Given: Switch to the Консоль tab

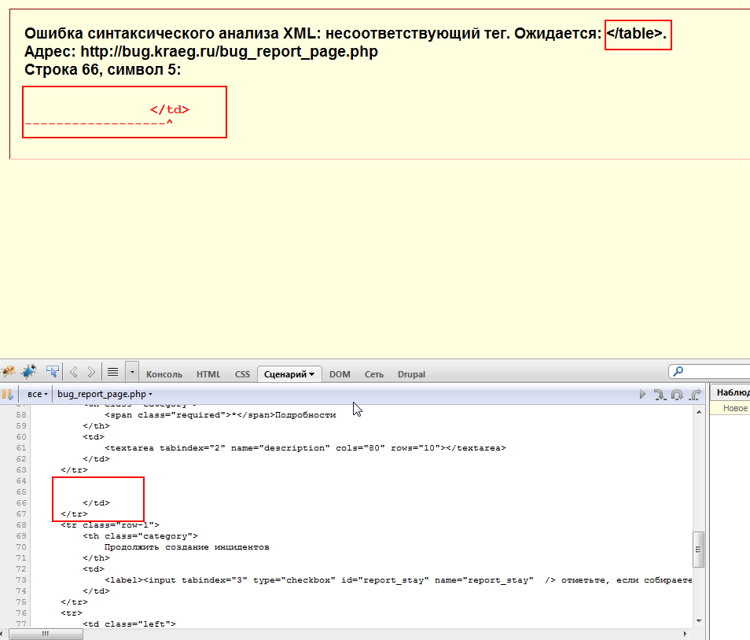Looking at the screenshot, I should point(164,374).
